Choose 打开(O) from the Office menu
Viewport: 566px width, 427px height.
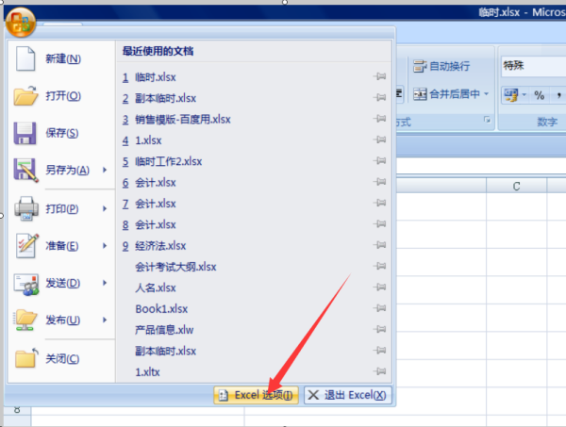coord(63,95)
